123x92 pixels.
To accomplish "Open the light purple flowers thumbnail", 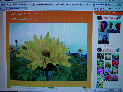I will (x=108, y=71).
